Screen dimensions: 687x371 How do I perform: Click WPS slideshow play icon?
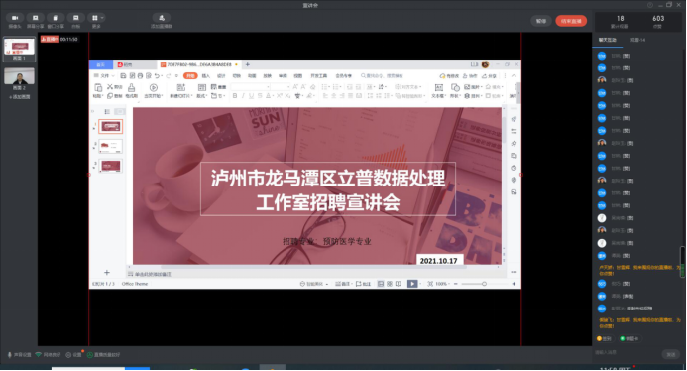412,284
